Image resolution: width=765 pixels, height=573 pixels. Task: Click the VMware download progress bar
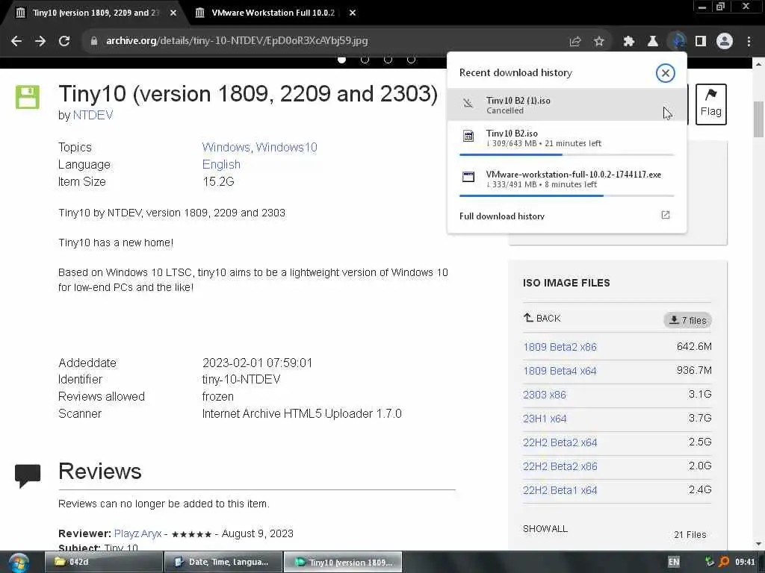[x=566, y=195]
